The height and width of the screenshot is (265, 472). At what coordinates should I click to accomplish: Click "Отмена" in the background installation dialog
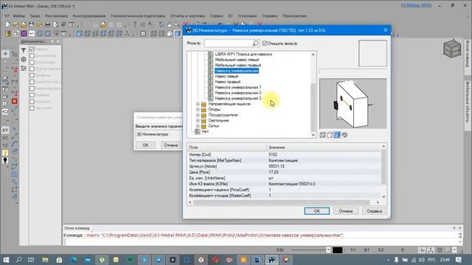click(x=170, y=145)
